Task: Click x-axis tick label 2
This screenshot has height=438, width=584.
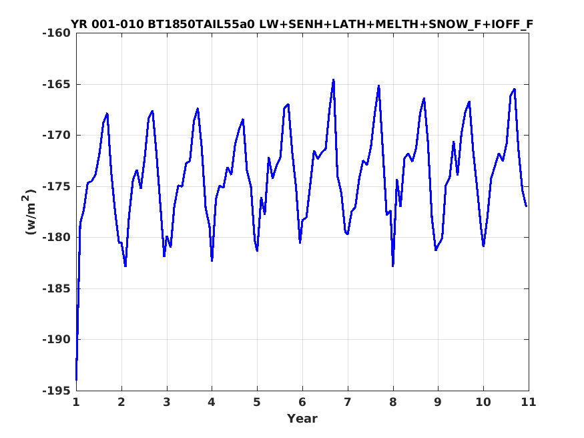Action: [x=121, y=402]
